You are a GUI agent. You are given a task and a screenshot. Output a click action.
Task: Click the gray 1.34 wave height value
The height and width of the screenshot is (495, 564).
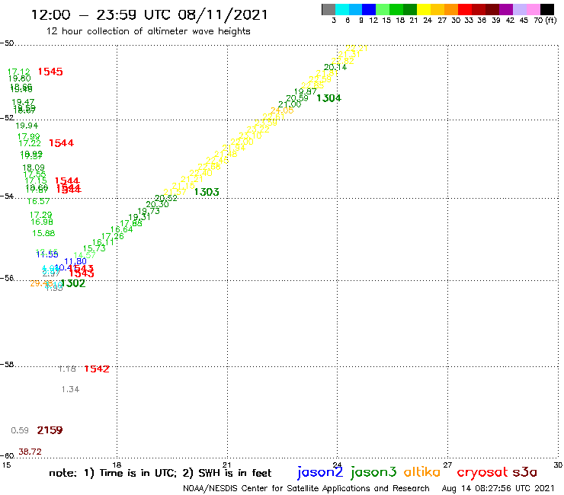coord(70,389)
